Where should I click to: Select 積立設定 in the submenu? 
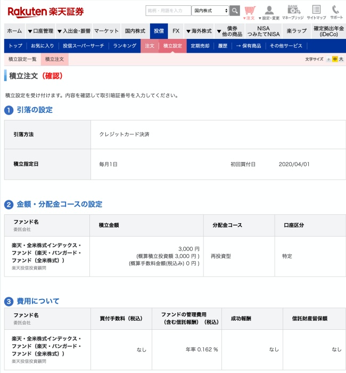point(173,46)
